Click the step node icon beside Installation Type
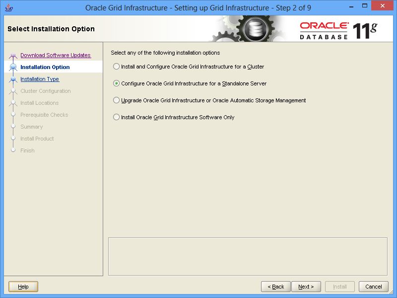This screenshot has width=397, height=298. 14,79
